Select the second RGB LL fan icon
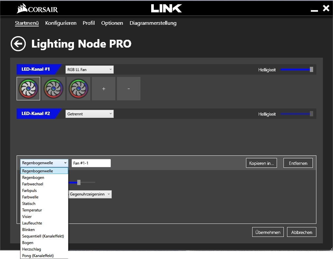This screenshot has width=333, height=259. point(53,89)
